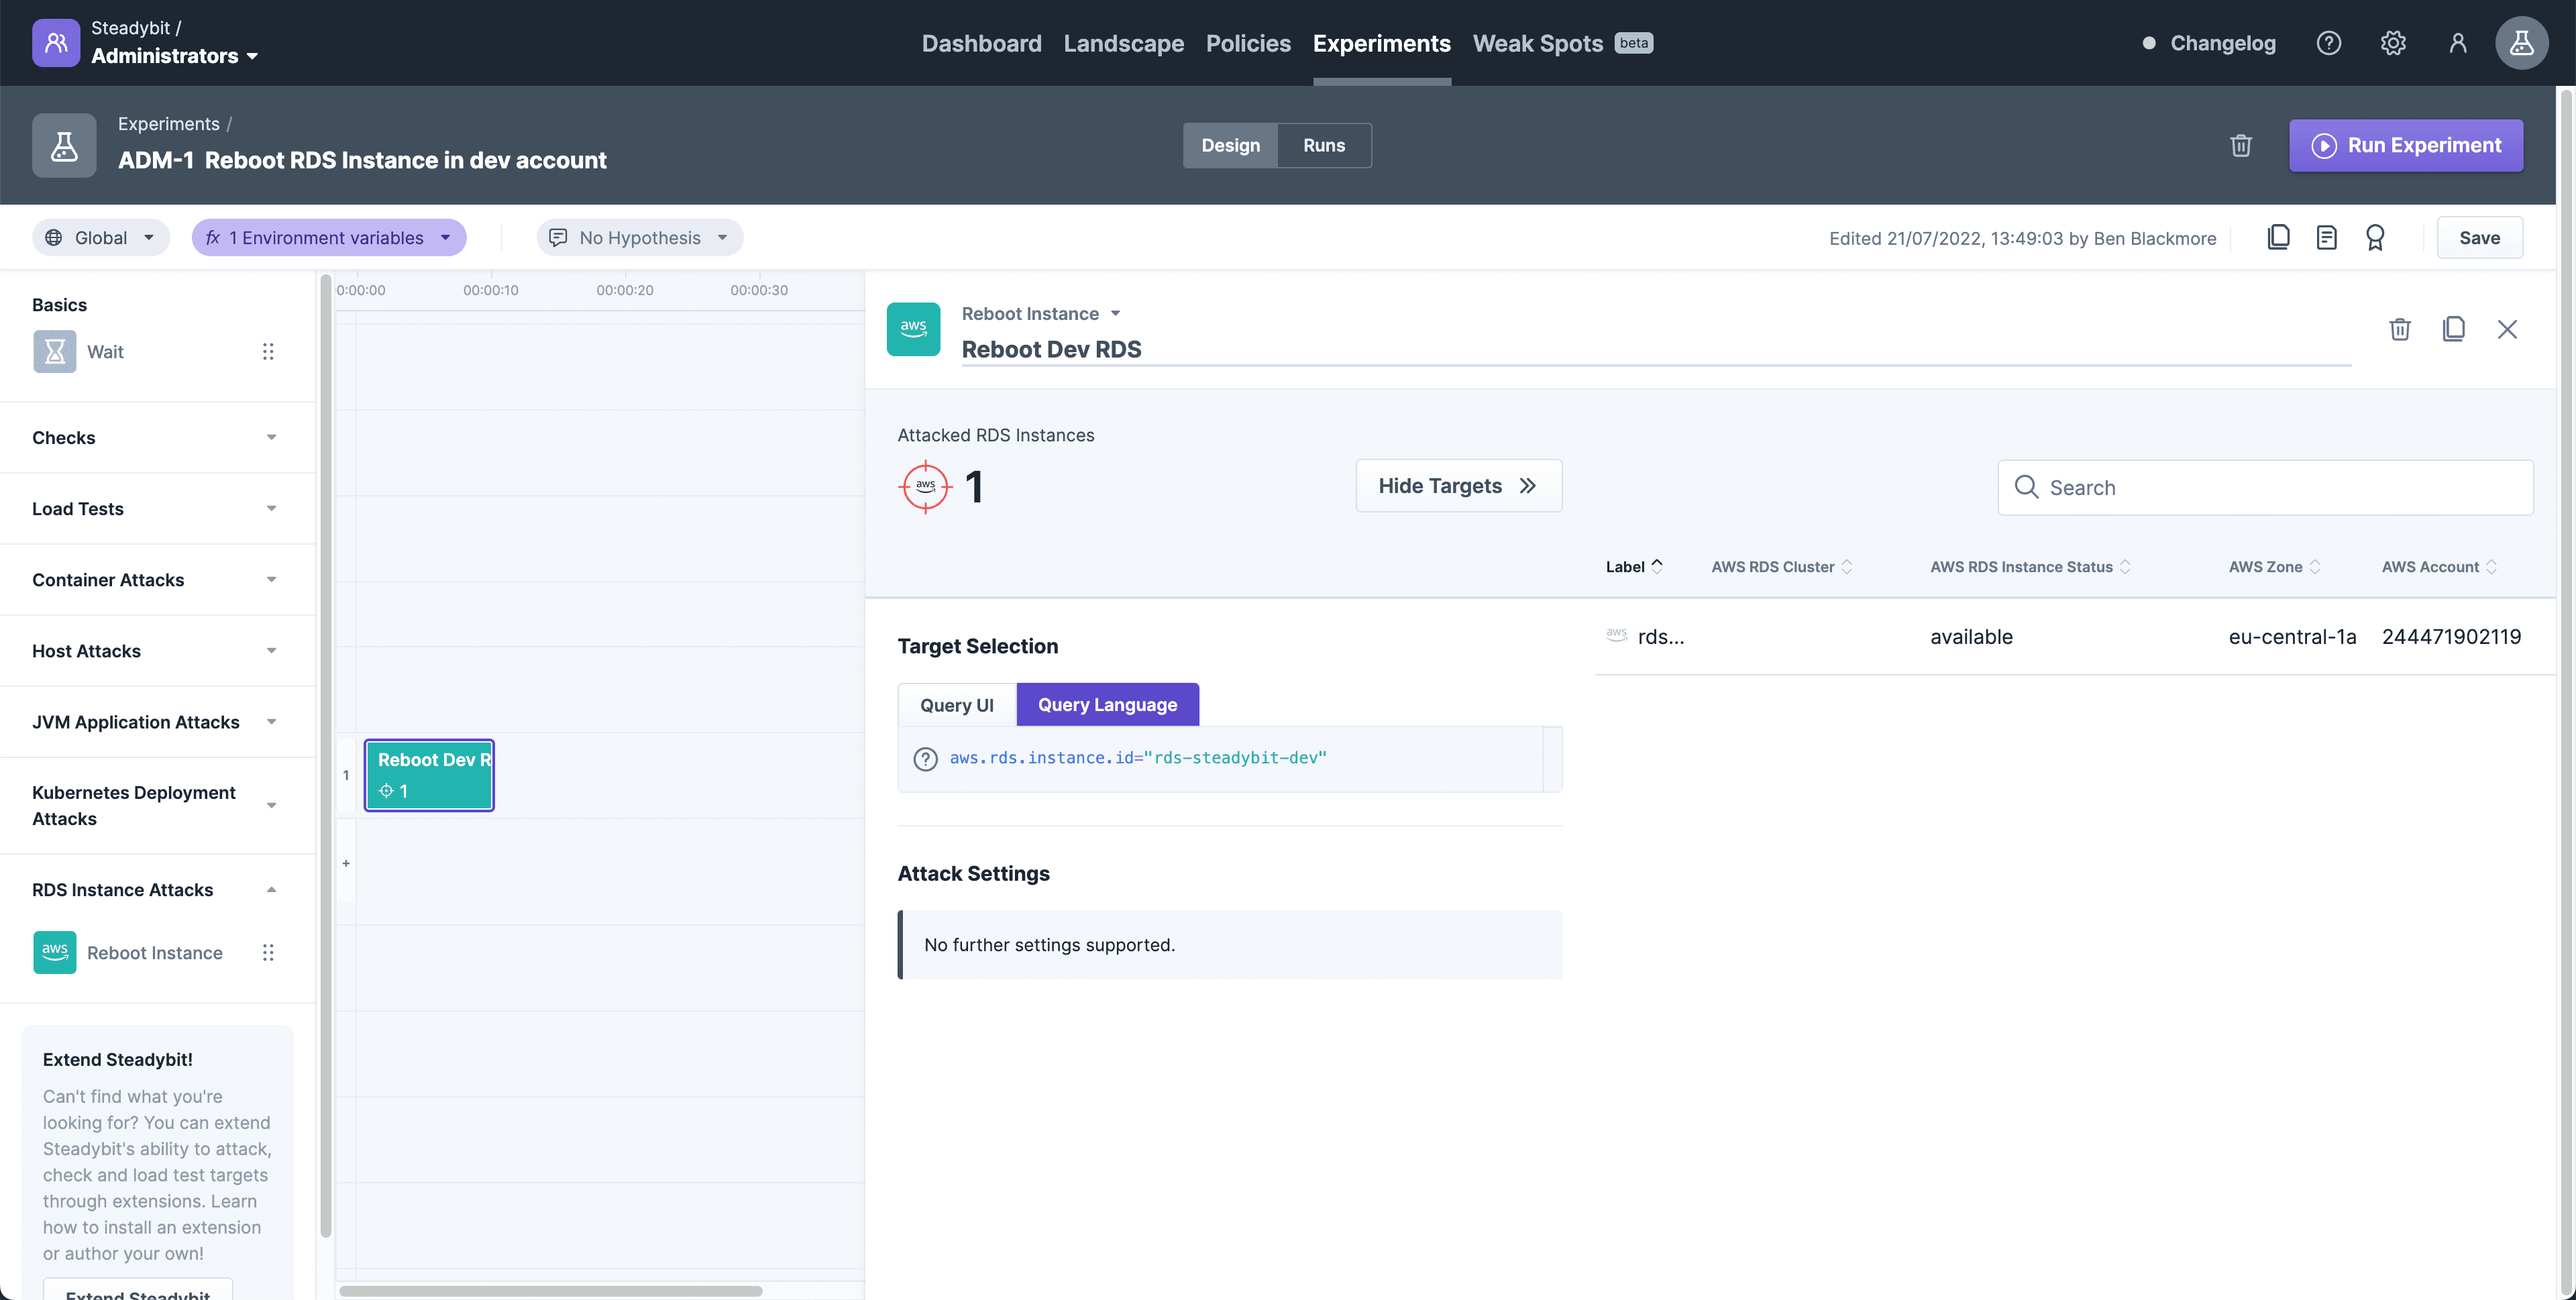Duplicate the experiment using the copy icon near Save
2576x1300 pixels.
[2279, 237]
